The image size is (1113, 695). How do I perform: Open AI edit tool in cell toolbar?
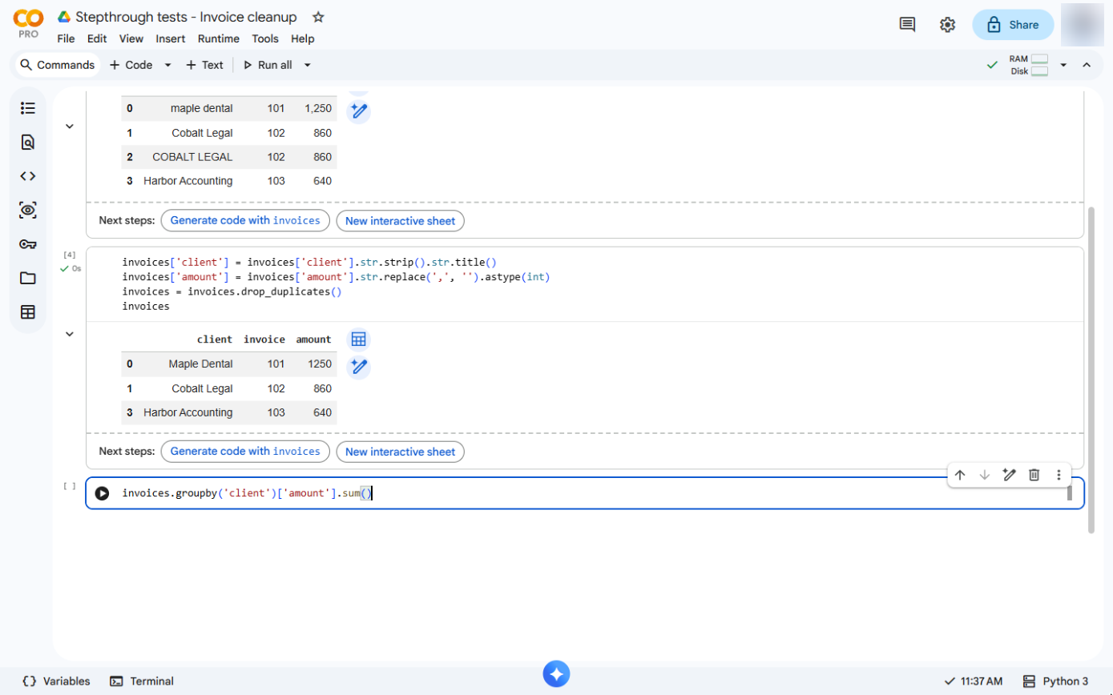[x=1010, y=475]
